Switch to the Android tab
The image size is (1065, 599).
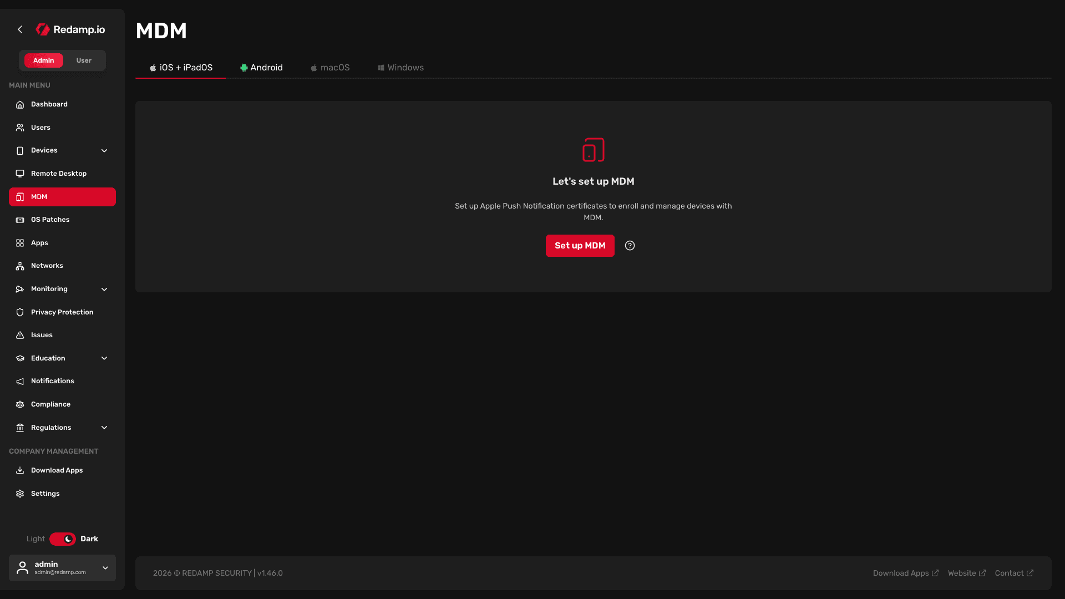click(x=261, y=68)
